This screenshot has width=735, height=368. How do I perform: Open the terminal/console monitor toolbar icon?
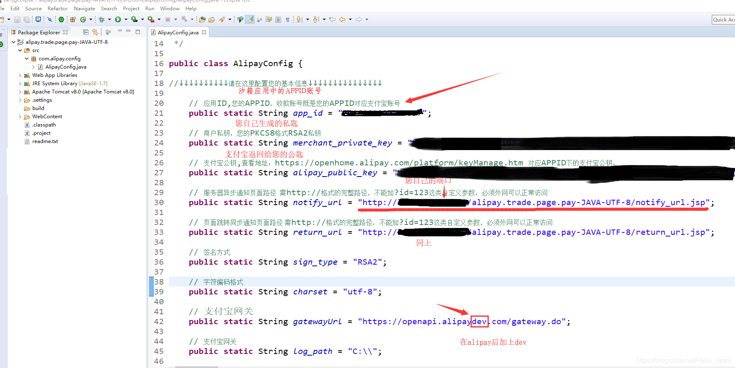[38, 19]
